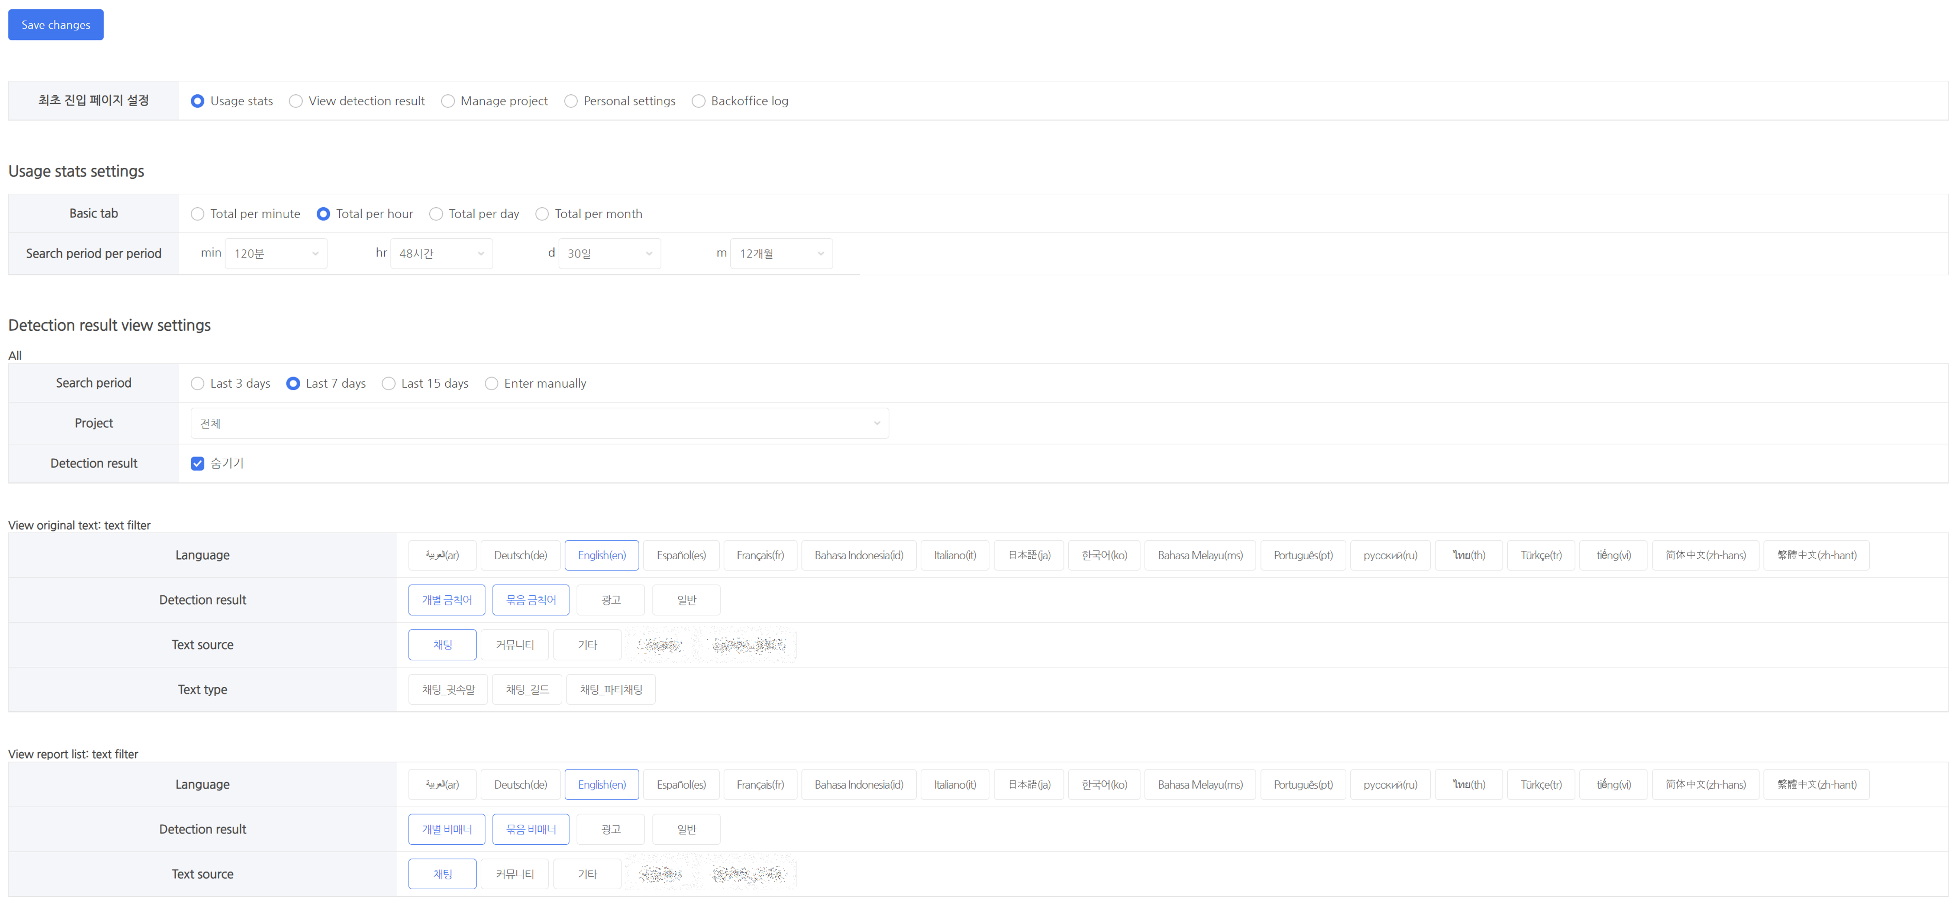Screen dimensions: 1957x902
Task: Toggle Türkçe(tr) in original text filter
Action: click(1541, 555)
